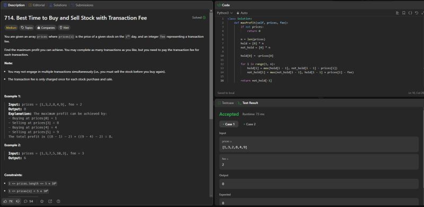Open the feedback question-mark icon
The image size is (424, 207).
point(58,201)
